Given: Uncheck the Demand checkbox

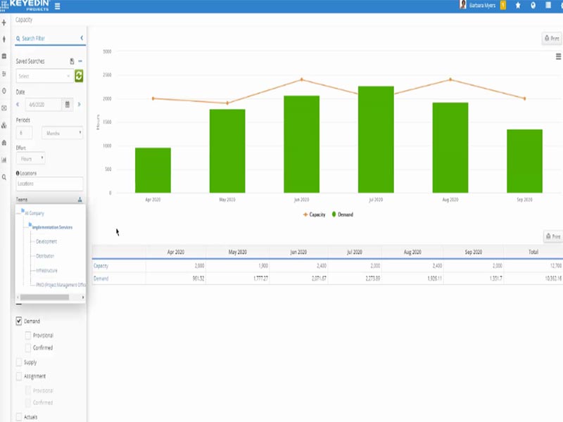Looking at the screenshot, I should click(19, 321).
